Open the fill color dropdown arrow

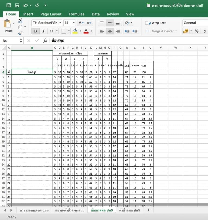pyautogui.click(x=80, y=31)
